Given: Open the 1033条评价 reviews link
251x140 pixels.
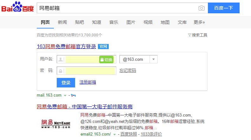Looking at the screenshot, I should 151,134.
